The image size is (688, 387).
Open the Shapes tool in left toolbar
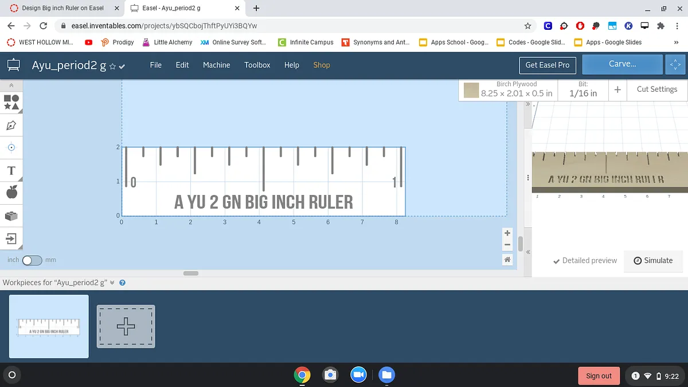(x=11, y=102)
